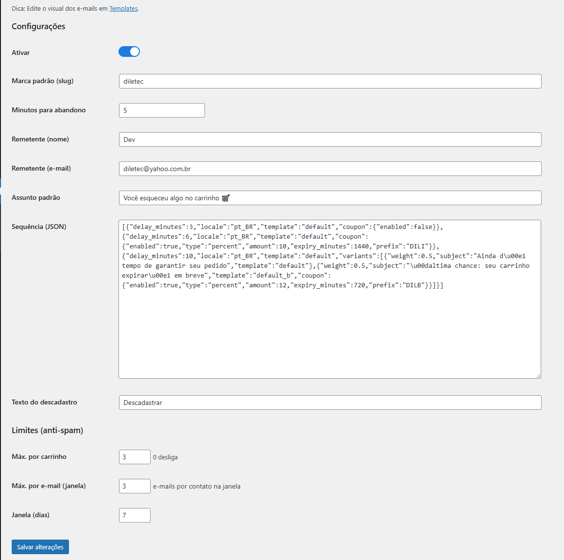This screenshot has height=560, width=564.
Task: Click the Minutos para abandono label
Action: click(49, 110)
